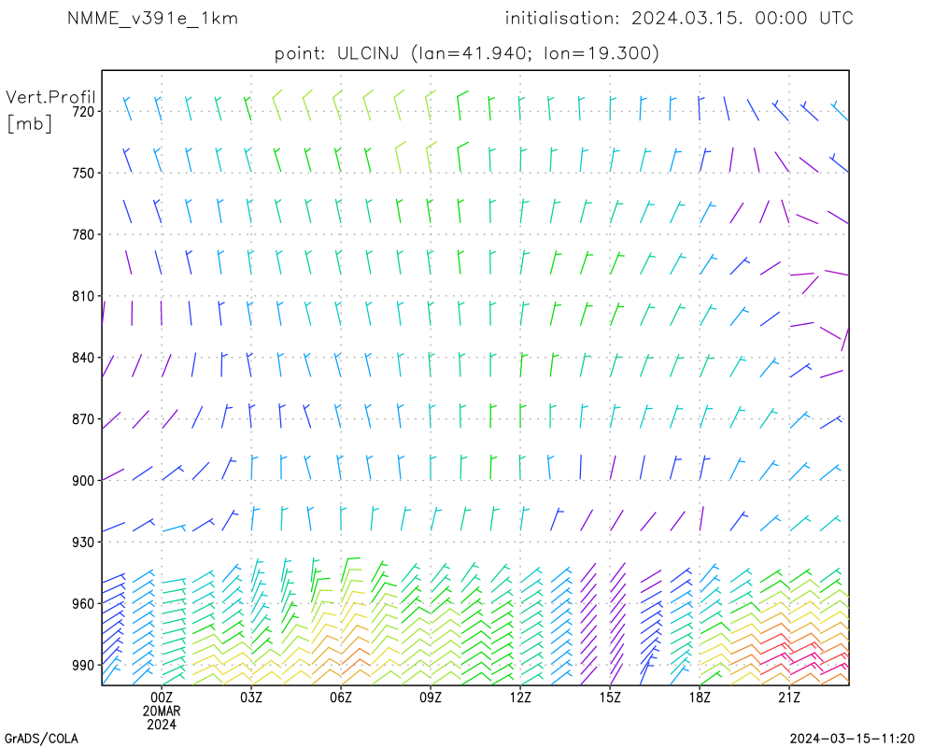The height and width of the screenshot is (747, 934).
Task: Click the initialisation 2024.03.15. 00:00 UTC text
Action: [679, 19]
